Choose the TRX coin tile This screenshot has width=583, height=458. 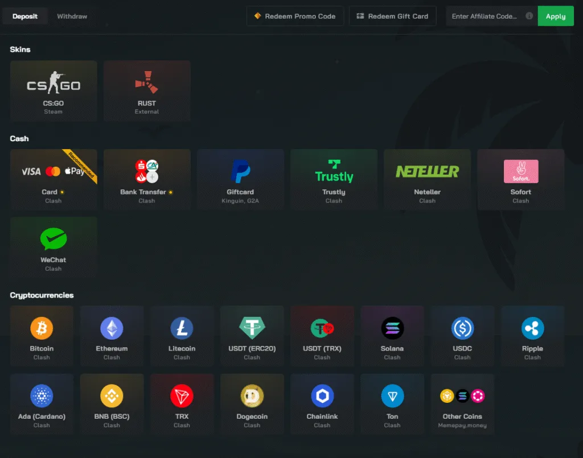pos(182,404)
